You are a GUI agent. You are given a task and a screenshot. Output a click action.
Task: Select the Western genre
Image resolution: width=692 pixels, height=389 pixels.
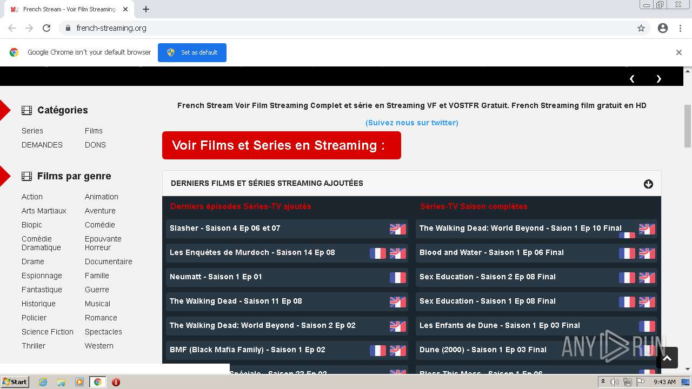pyautogui.click(x=99, y=346)
